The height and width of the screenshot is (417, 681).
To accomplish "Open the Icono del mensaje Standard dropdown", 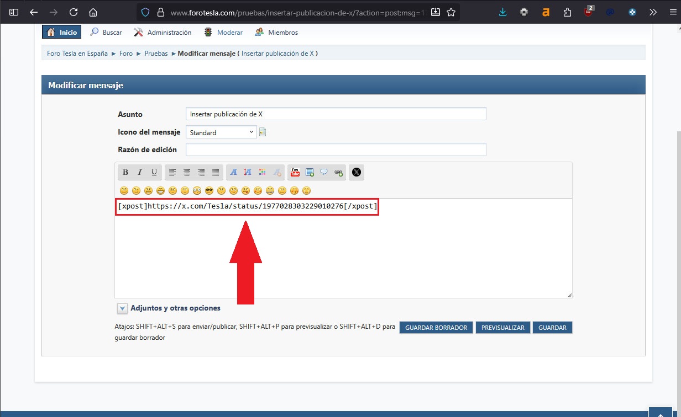I will (x=221, y=132).
